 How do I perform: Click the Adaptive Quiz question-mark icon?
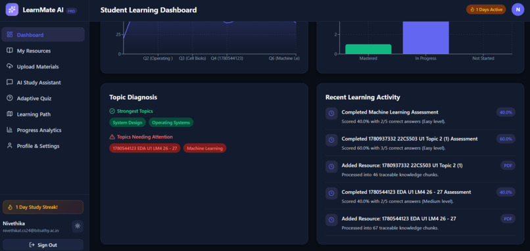9,98
